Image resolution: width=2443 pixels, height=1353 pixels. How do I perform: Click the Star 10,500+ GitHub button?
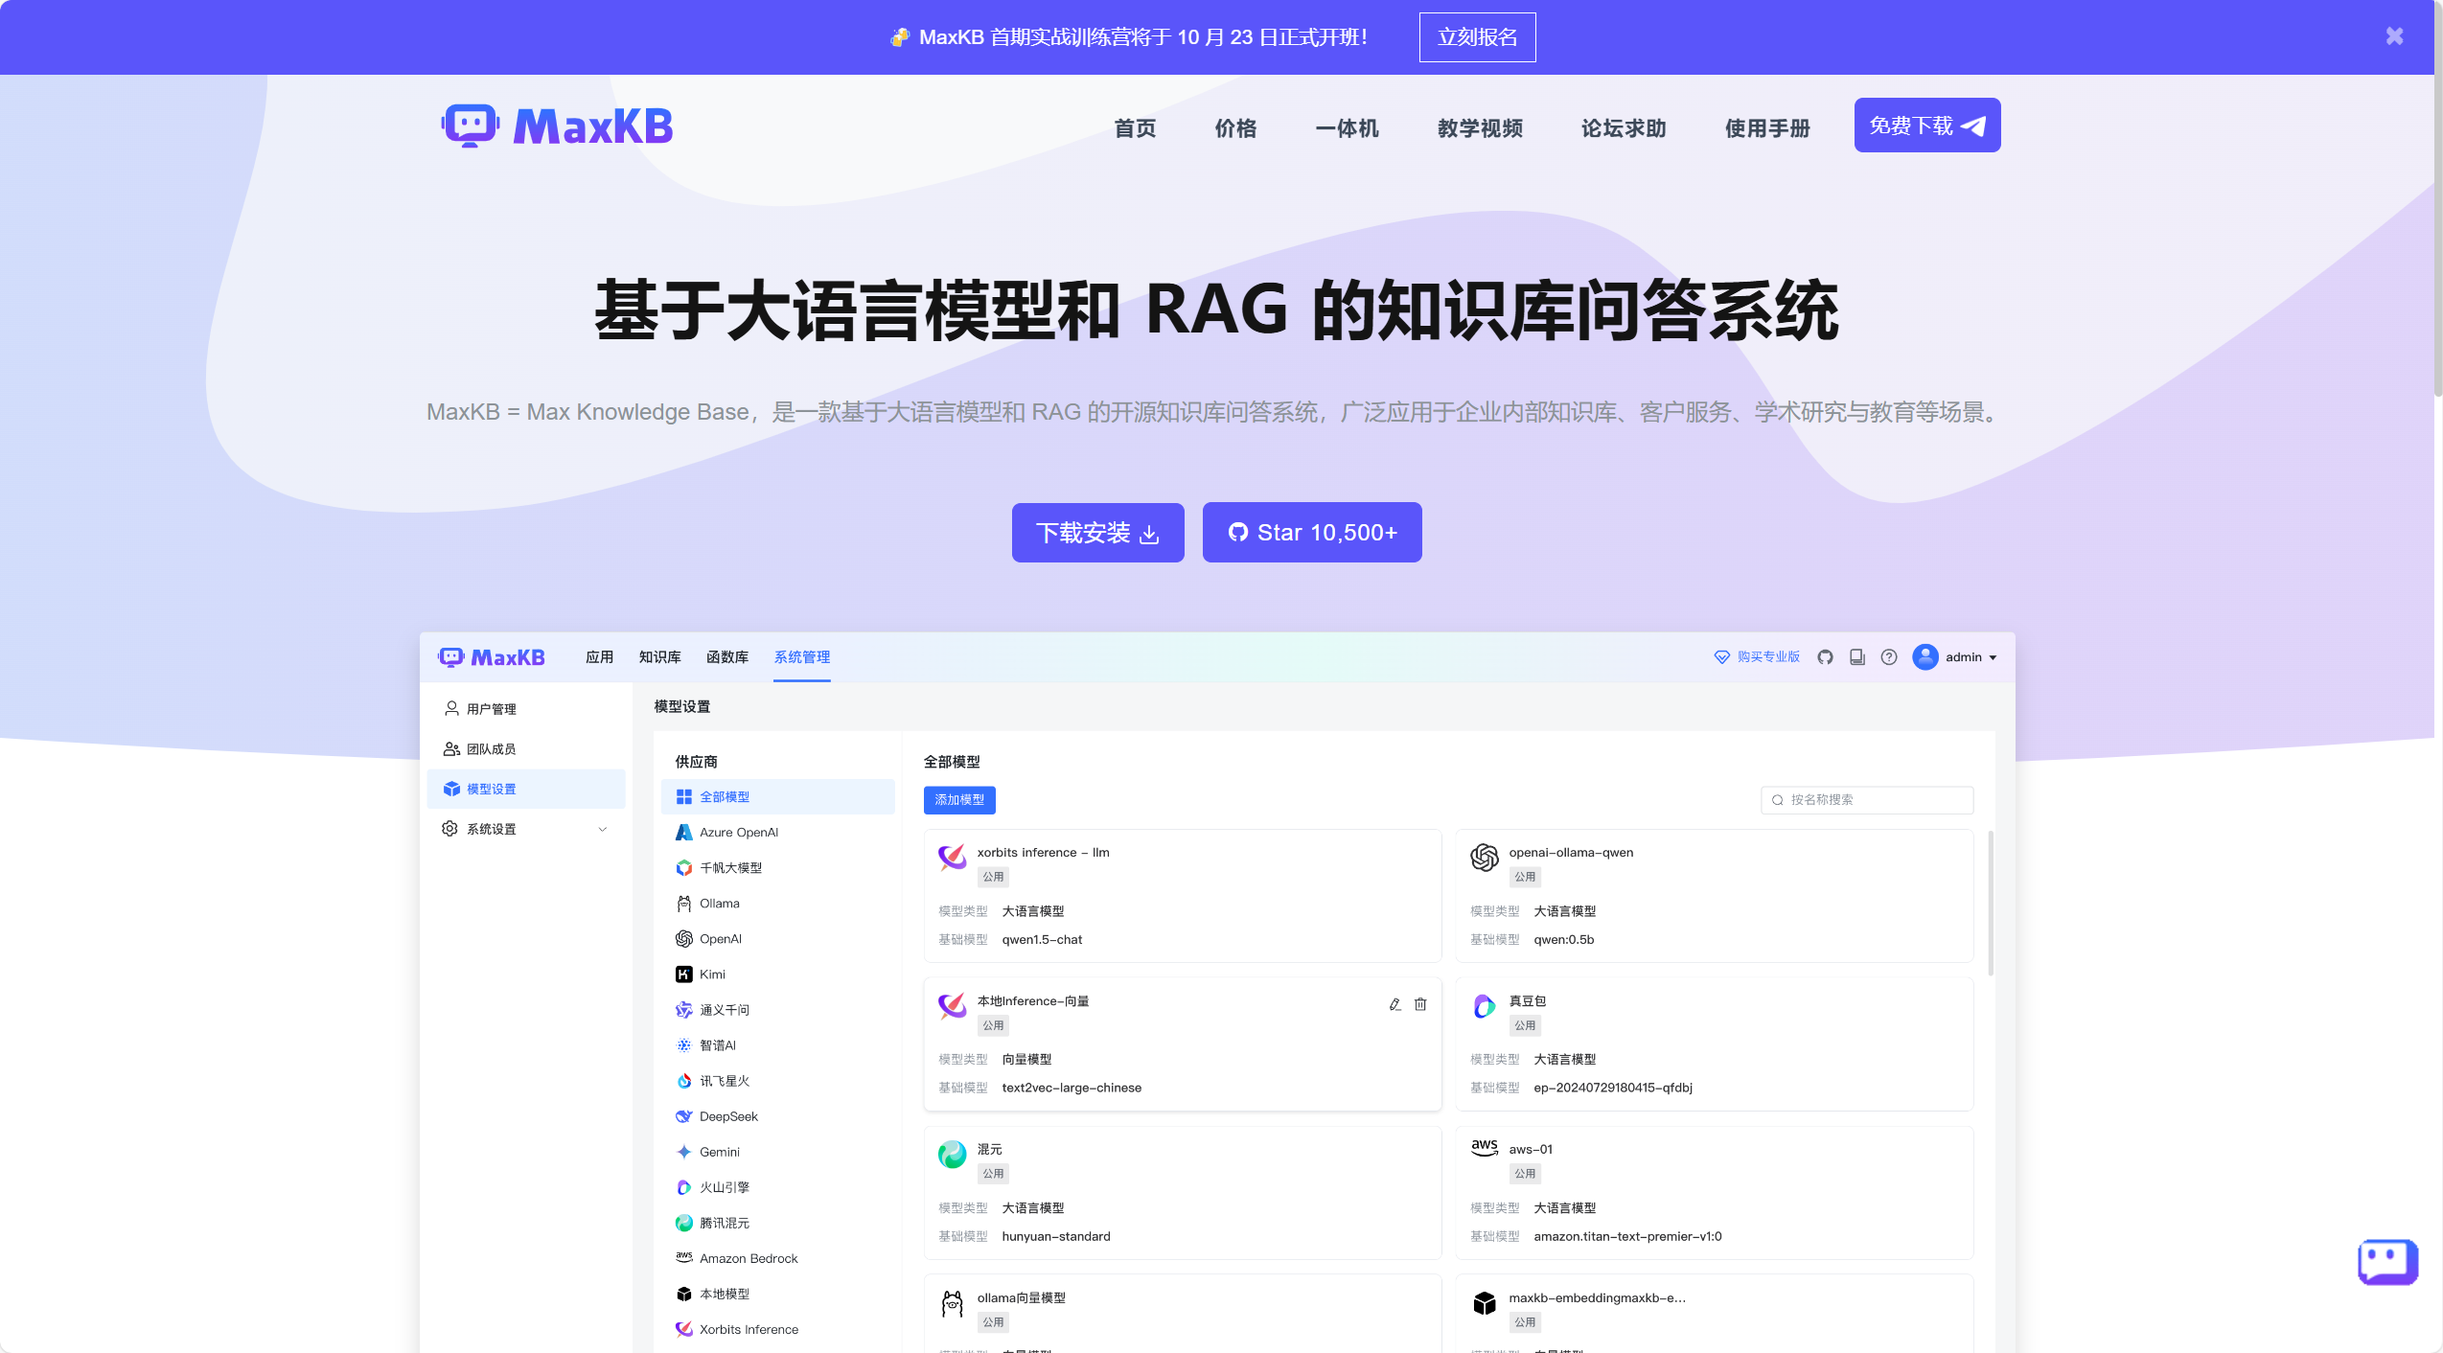(1311, 533)
